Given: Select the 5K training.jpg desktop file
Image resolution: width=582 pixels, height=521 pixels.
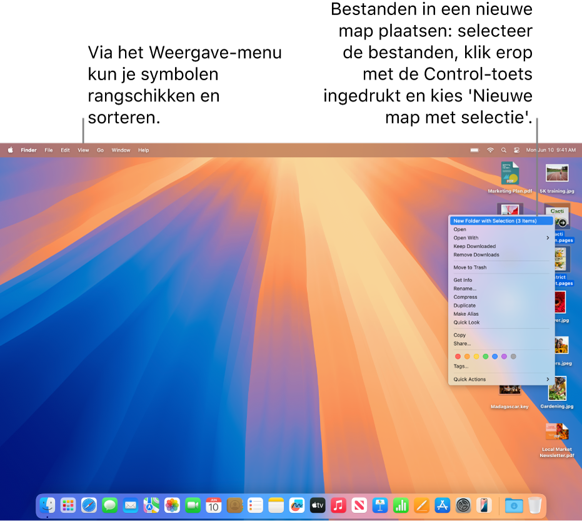Looking at the screenshot, I should coord(557,179).
